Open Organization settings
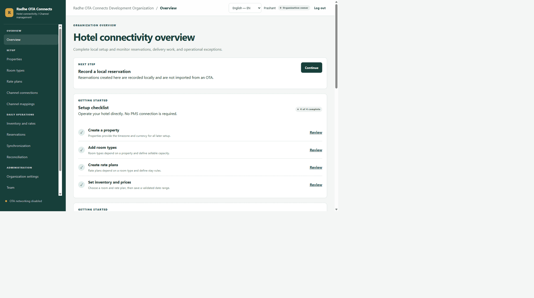534x298 pixels. tap(31, 177)
